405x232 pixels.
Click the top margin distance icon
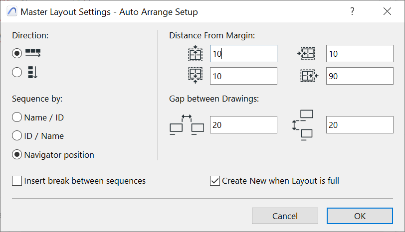click(x=196, y=54)
